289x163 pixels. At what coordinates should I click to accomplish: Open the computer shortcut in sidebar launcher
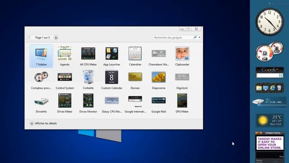[x=266, y=88]
